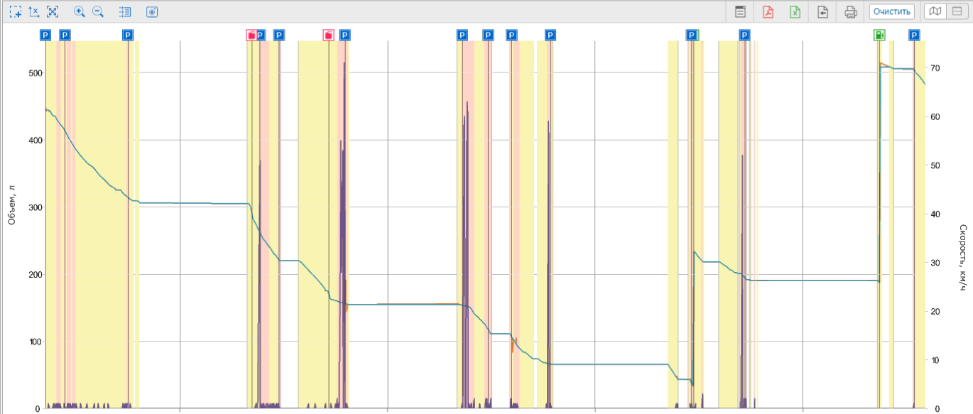This screenshot has width=973, height=414.
Task: Print the chart
Action: (x=851, y=12)
